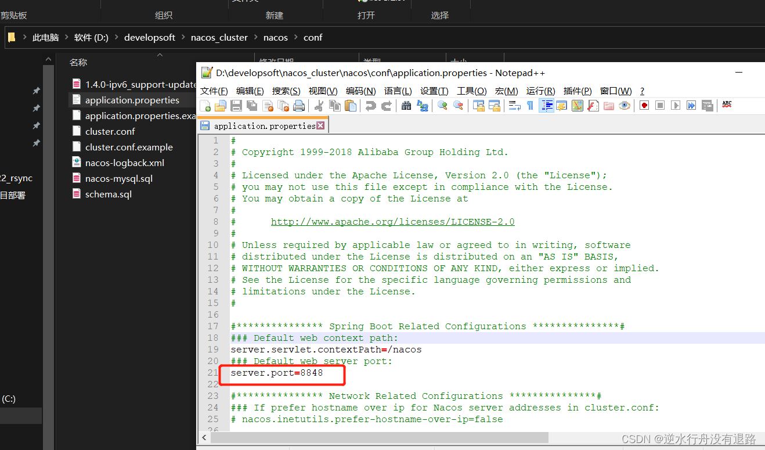The image size is (765, 450).
Task: Open the apache.org LICENSE-2.0 link
Action: [392, 222]
